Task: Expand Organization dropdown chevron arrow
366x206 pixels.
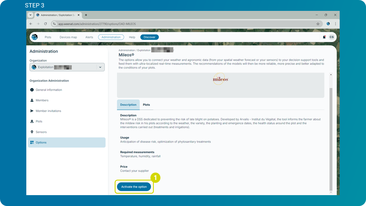Action: point(100,67)
